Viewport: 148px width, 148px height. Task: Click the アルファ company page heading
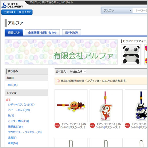(15, 23)
